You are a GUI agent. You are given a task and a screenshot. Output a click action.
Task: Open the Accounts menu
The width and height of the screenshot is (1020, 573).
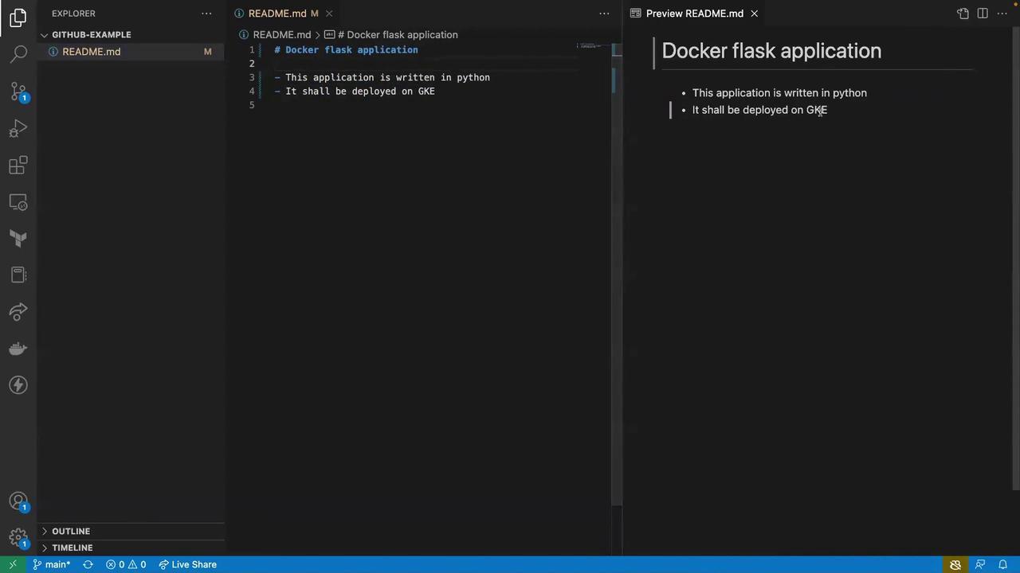[x=18, y=502]
